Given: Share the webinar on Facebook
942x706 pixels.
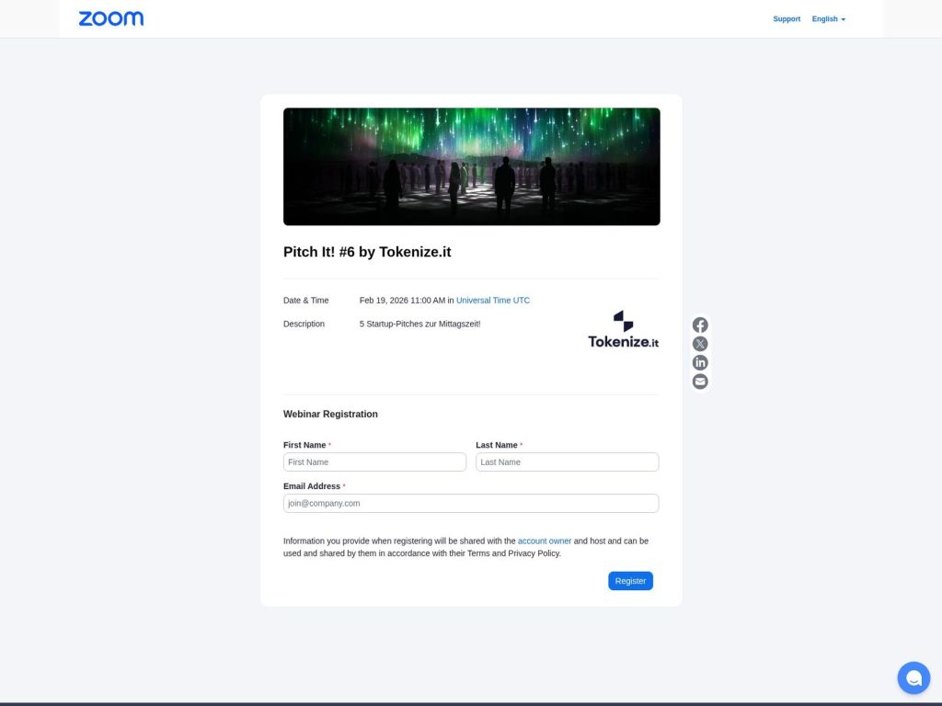Looking at the screenshot, I should 700,325.
